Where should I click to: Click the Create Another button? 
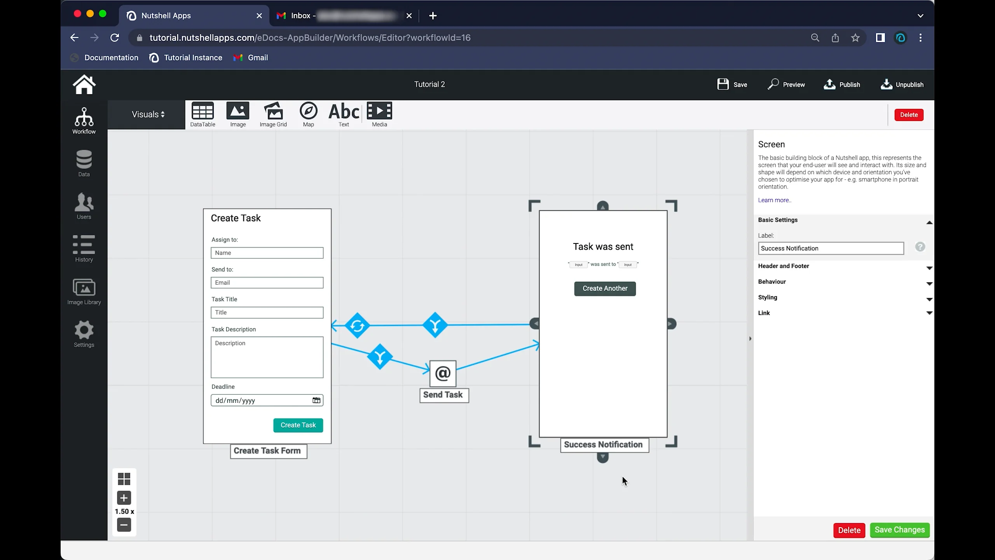(605, 289)
